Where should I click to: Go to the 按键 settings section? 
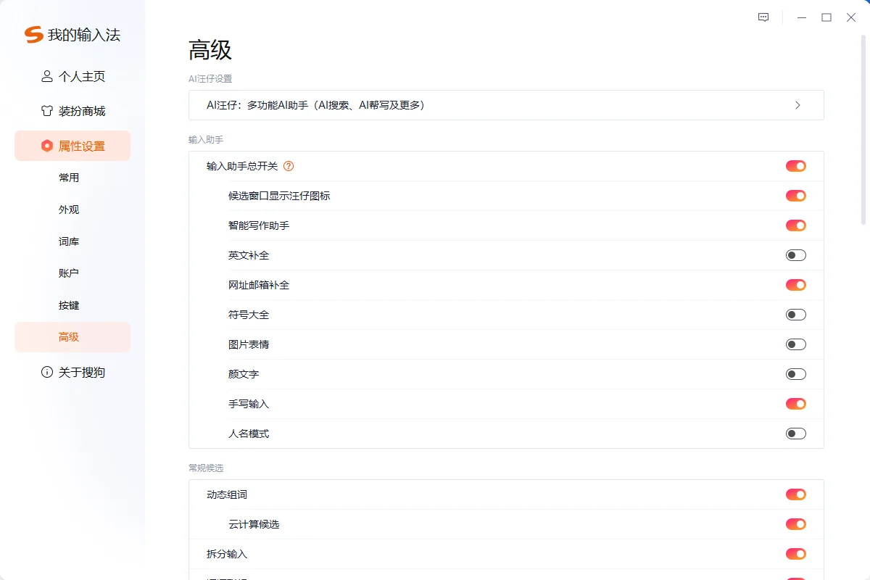pyautogui.click(x=69, y=305)
